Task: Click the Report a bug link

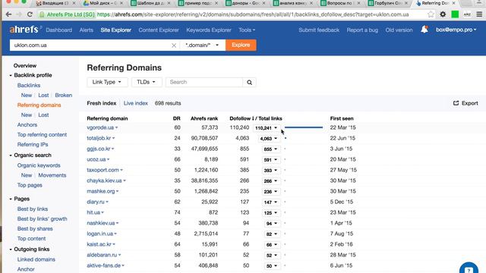Action: point(362,30)
